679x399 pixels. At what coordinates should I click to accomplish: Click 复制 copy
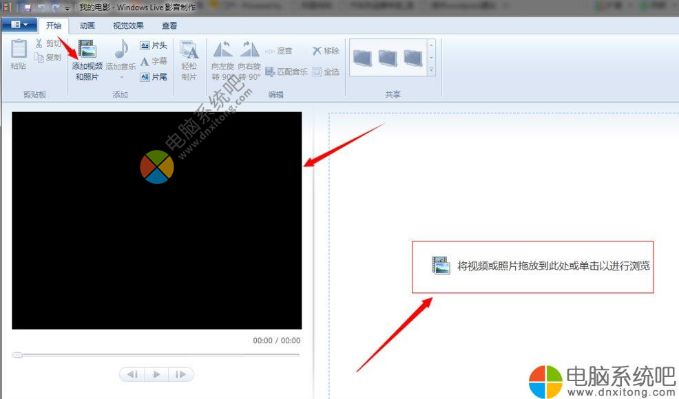(x=48, y=58)
